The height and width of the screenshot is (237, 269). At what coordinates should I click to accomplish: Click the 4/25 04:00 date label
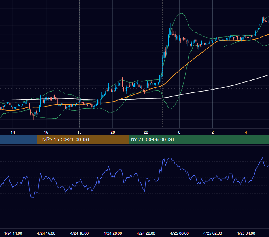tap(246, 233)
